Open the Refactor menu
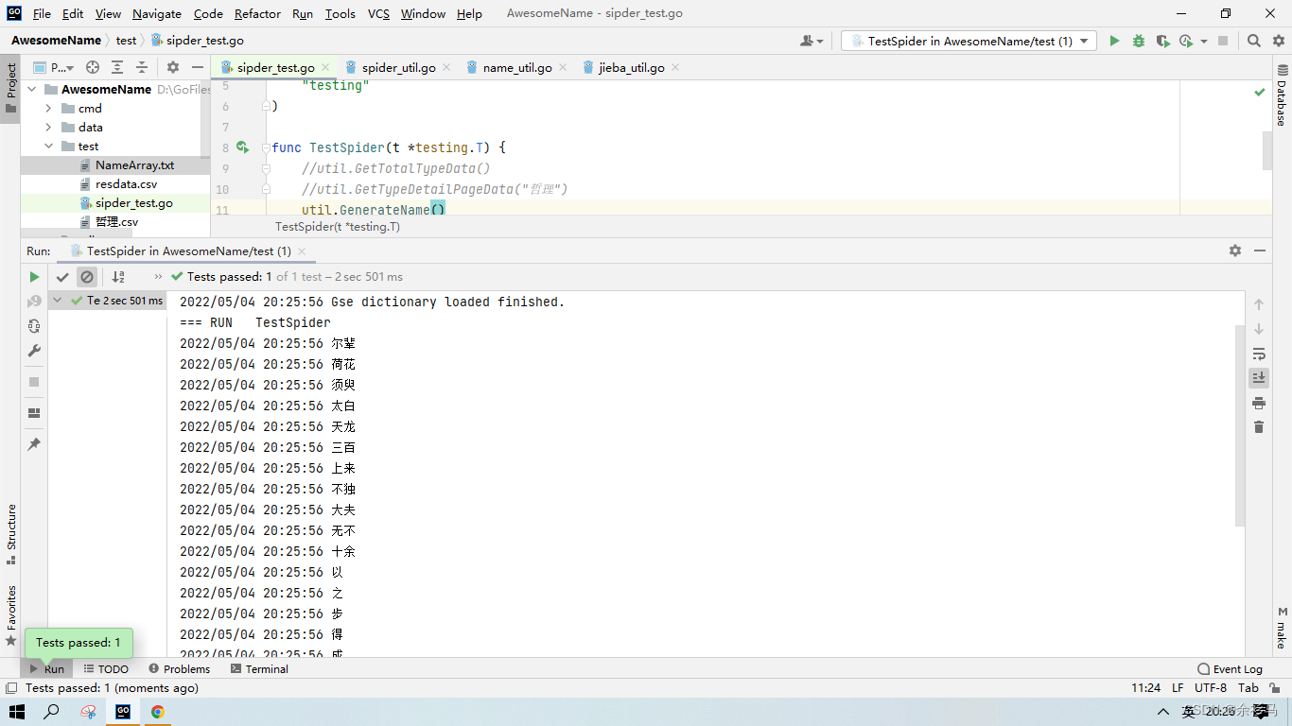 pos(257,13)
